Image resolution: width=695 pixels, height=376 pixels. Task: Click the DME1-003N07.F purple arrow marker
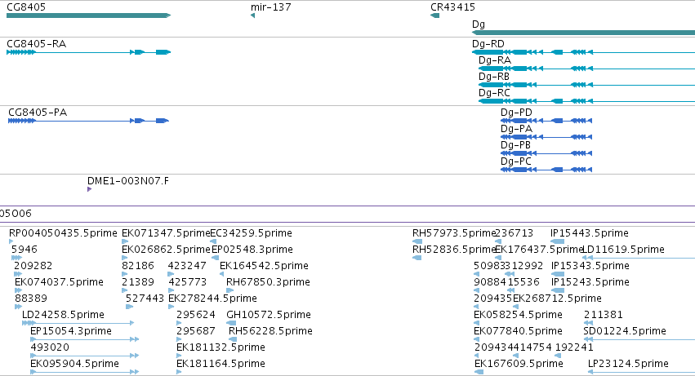tap(90, 189)
